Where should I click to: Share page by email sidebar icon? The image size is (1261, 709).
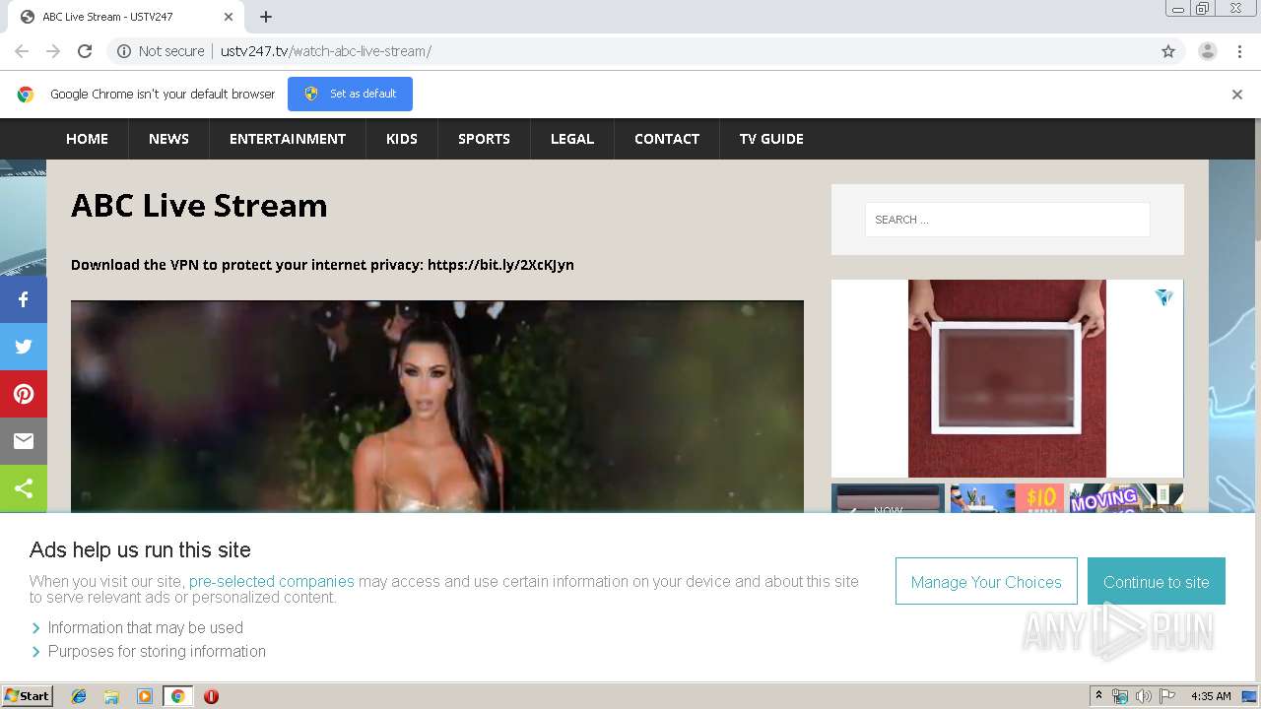coord(24,441)
